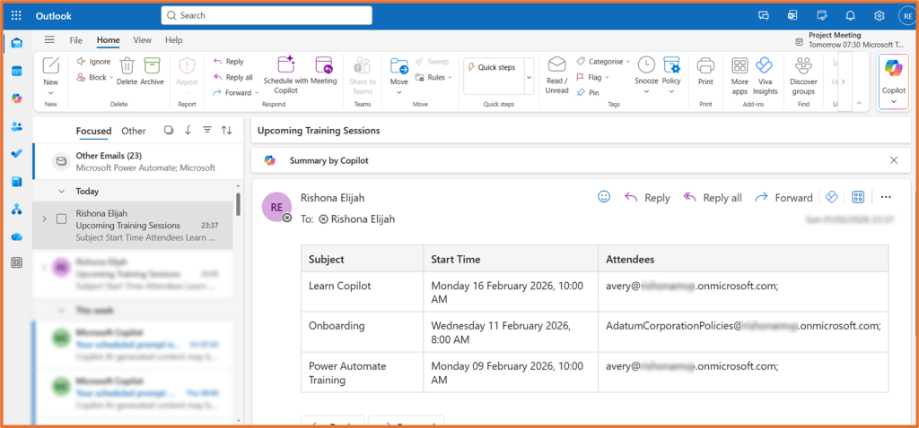Toggle the navigation pane with the hamburger icon
Viewport: 919px width, 428px height.
pyautogui.click(x=49, y=40)
